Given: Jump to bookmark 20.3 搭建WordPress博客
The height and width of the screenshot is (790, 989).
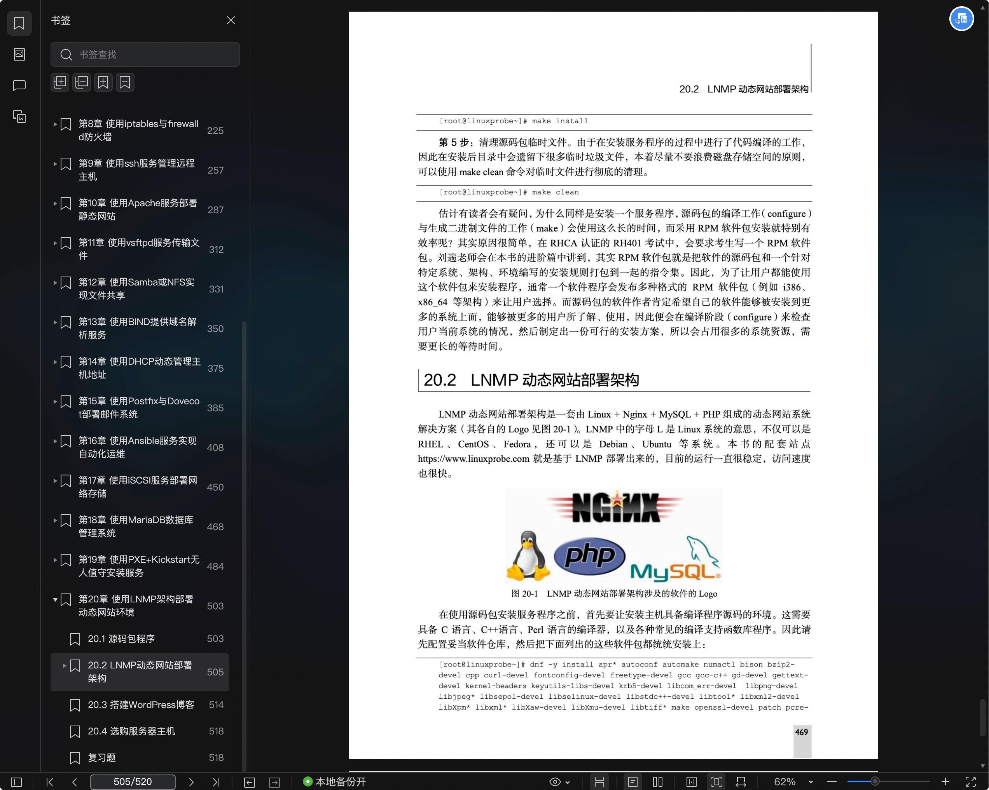Looking at the screenshot, I should coord(139,705).
